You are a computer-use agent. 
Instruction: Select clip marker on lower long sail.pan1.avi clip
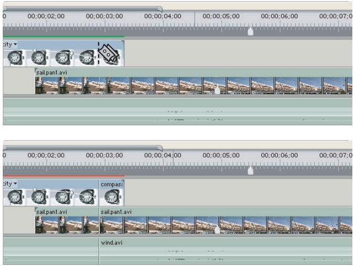[217, 229]
